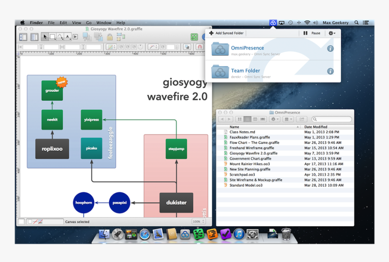Open the Trash in the Dock
389x262 pixels.
pyautogui.click(x=286, y=234)
